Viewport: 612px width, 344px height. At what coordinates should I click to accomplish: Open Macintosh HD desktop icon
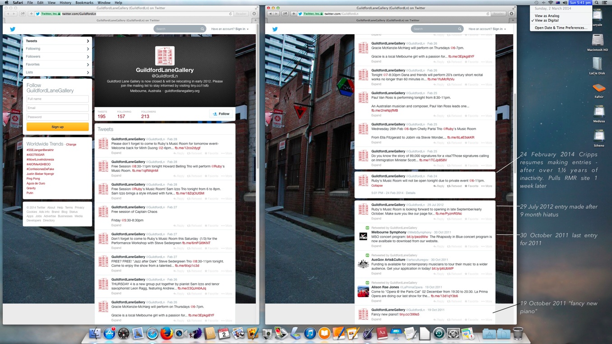click(x=598, y=41)
